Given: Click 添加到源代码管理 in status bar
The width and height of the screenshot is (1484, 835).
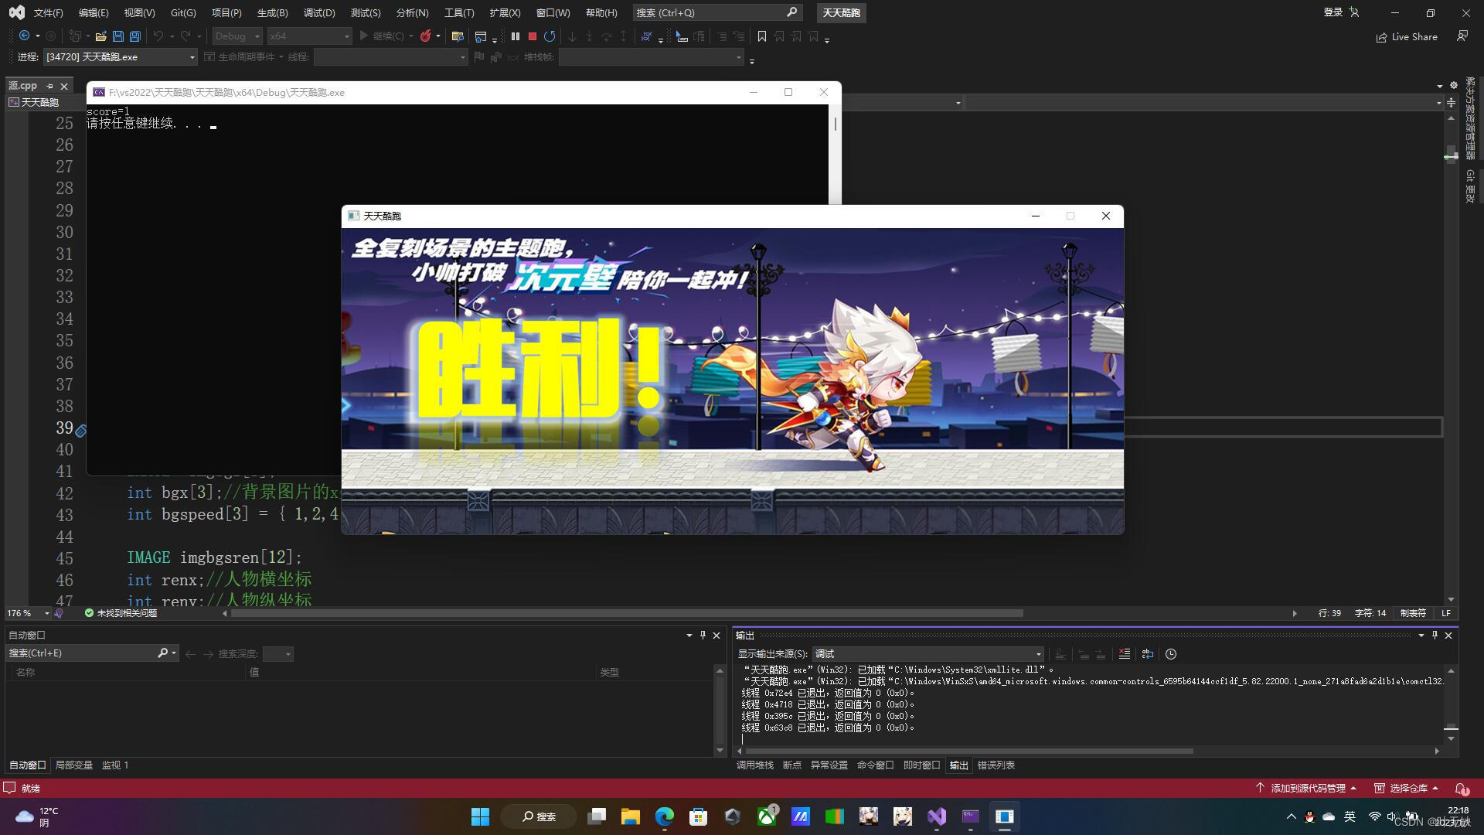Looking at the screenshot, I should [x=1306, y=788].
